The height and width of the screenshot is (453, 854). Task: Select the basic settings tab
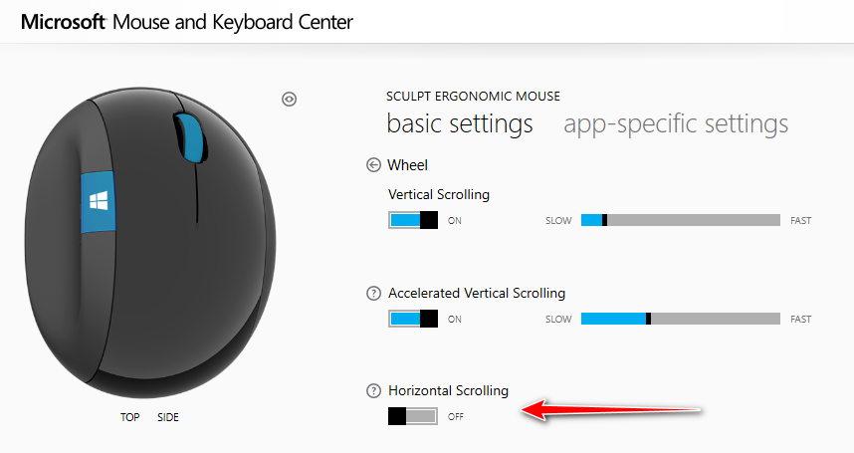pyautogui.click(x=459, y=124)
